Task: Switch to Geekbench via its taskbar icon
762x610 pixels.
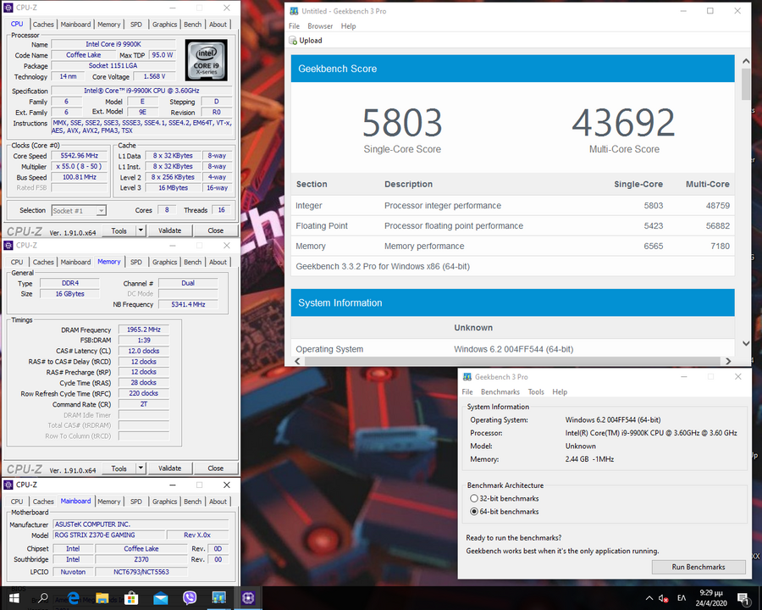Action: pos(218,598)
